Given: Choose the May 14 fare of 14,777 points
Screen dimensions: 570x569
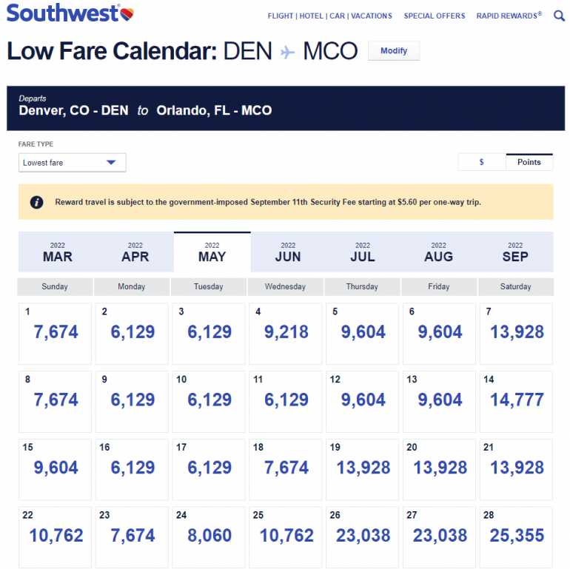Looking at the screenshot, I should (x=517, y=401).
